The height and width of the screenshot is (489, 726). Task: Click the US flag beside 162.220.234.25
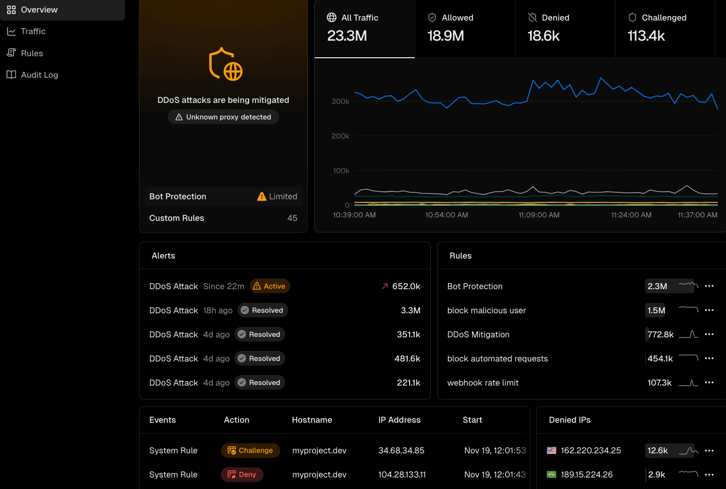pos(552,450)
